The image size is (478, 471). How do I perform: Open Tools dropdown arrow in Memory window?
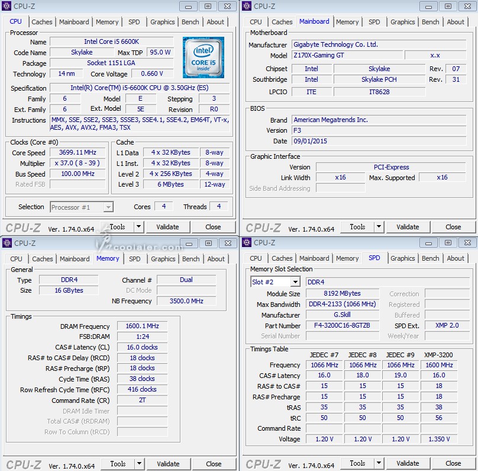coord(139,464)
